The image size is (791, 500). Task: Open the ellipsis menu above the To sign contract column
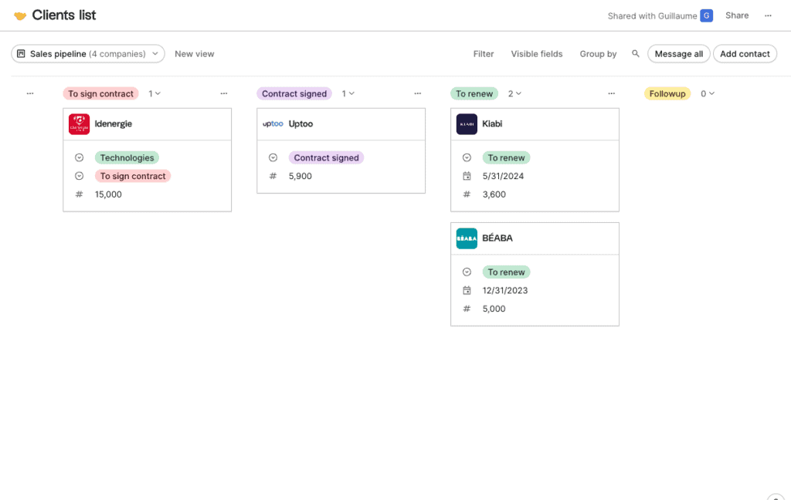224,93
